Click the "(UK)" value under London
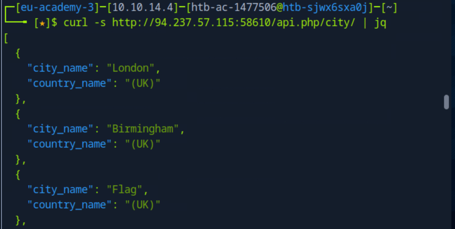 143,84
